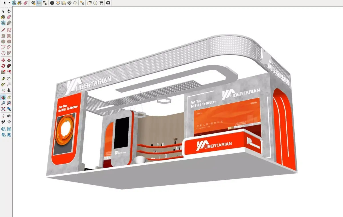The width and height of the screenshot is (343, 217).
Task: Click the cloud upload icon in the top toolbar
Action: [x=75, y=3]
